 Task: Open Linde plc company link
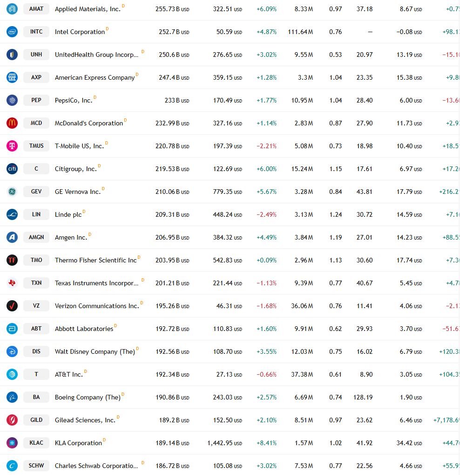[68, 214]
